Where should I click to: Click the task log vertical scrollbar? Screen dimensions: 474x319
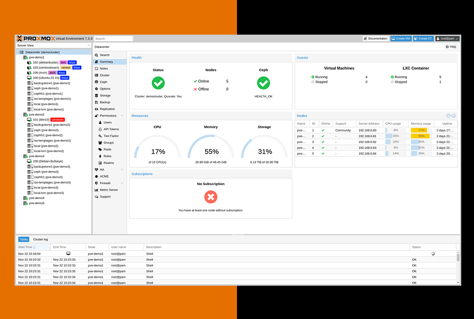pyautogui.click(x=458, y=268)
